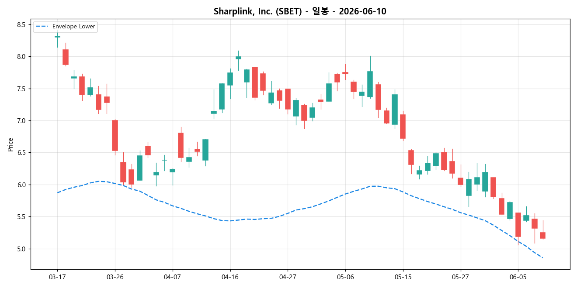
Task: Click the 03-17 date tick label
Action: (57, 278)
